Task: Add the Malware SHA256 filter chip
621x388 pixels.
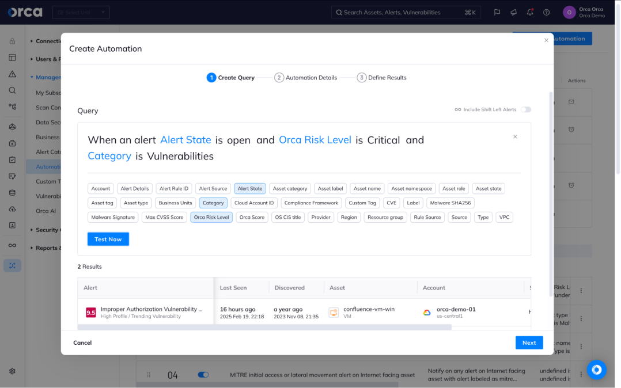Action: click(450, 203)
